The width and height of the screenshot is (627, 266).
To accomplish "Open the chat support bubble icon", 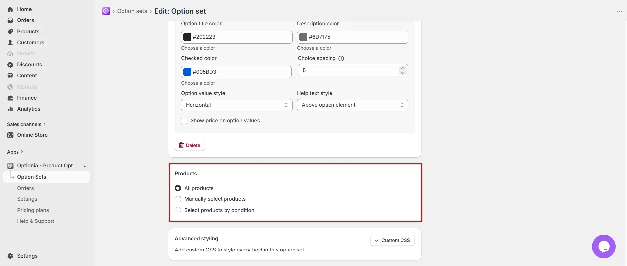I will point(604,247).
